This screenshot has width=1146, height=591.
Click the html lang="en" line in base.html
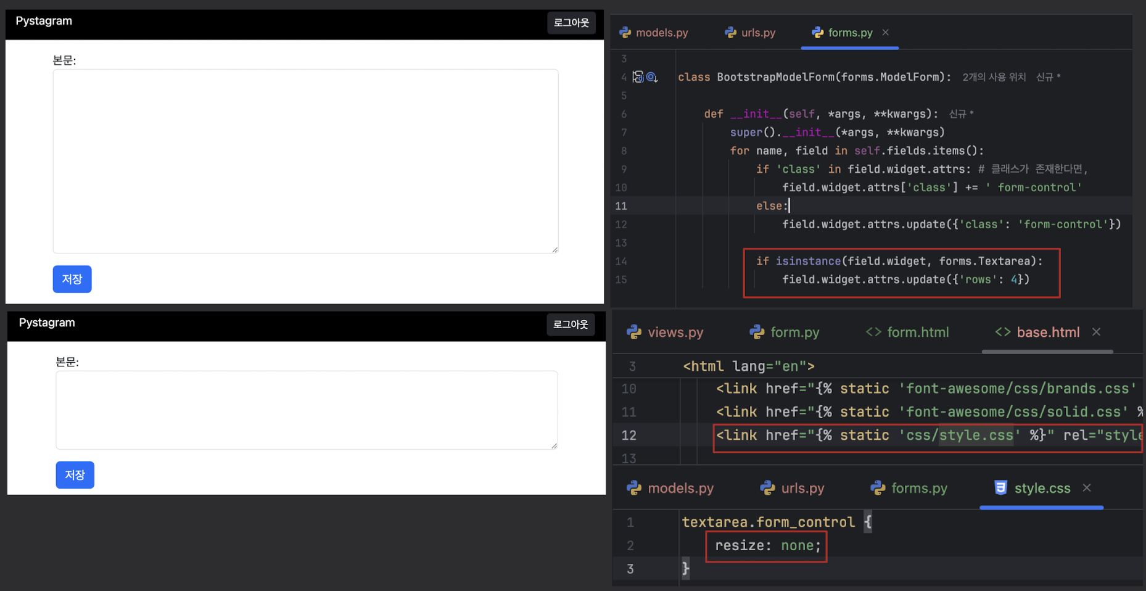(x=749, y=366)
